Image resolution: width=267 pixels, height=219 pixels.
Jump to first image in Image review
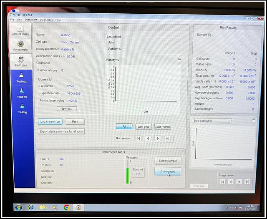(x=222, y=182)
